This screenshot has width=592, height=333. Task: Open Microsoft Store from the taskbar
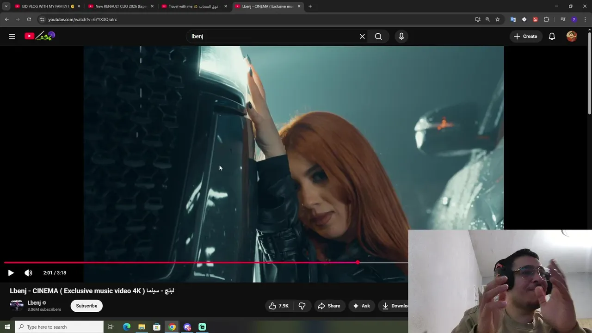click(157, 327)
